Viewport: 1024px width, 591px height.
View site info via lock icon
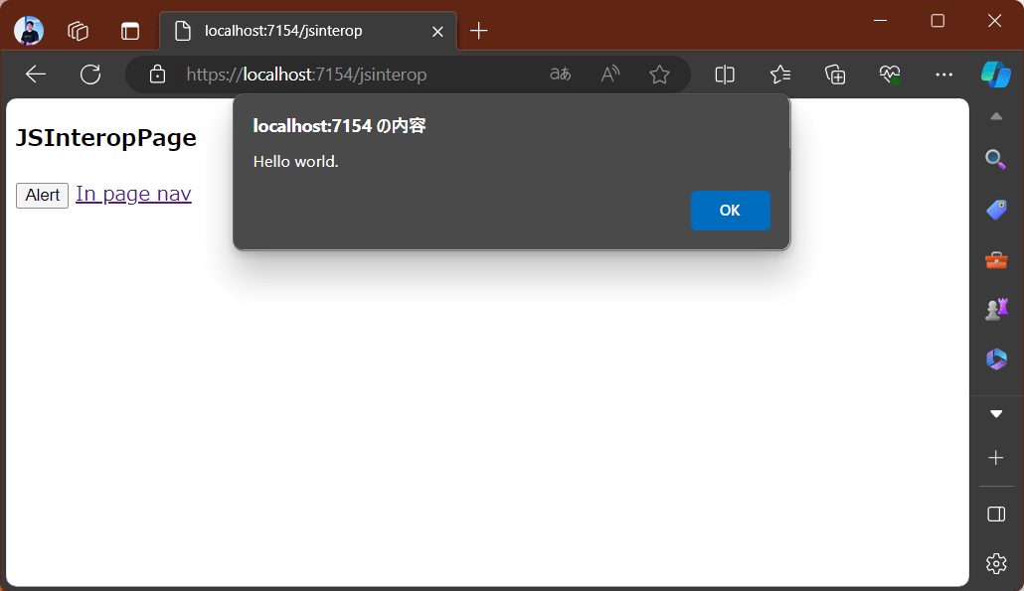coord(157,74)
